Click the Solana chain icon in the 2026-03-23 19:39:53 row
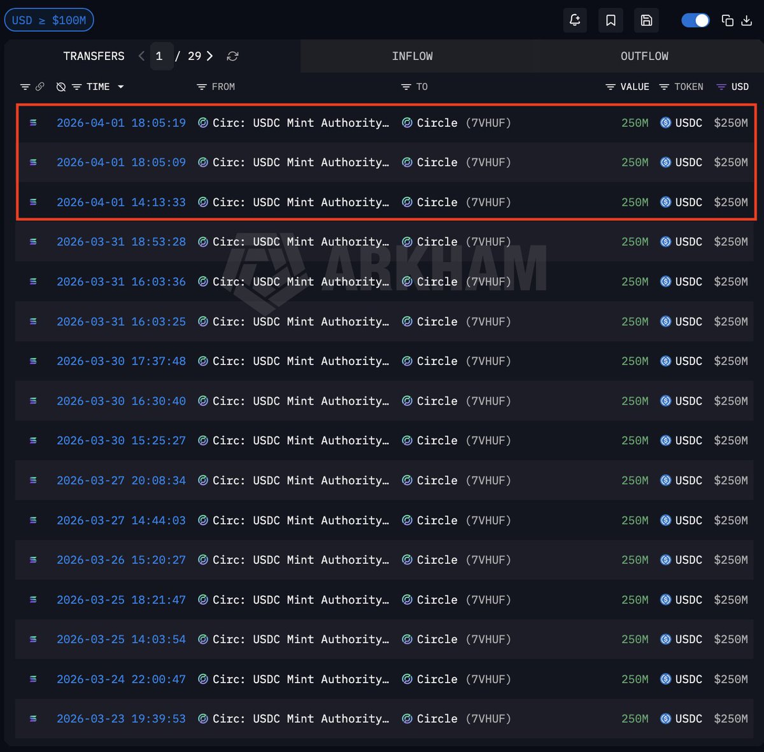 [33, 719]
